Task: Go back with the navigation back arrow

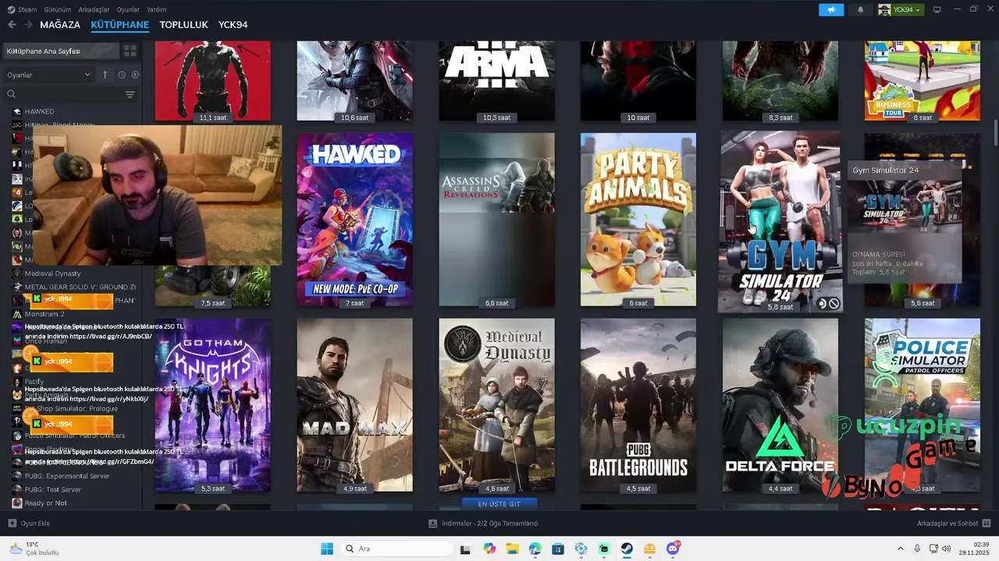Action: [x=12, y=25]
